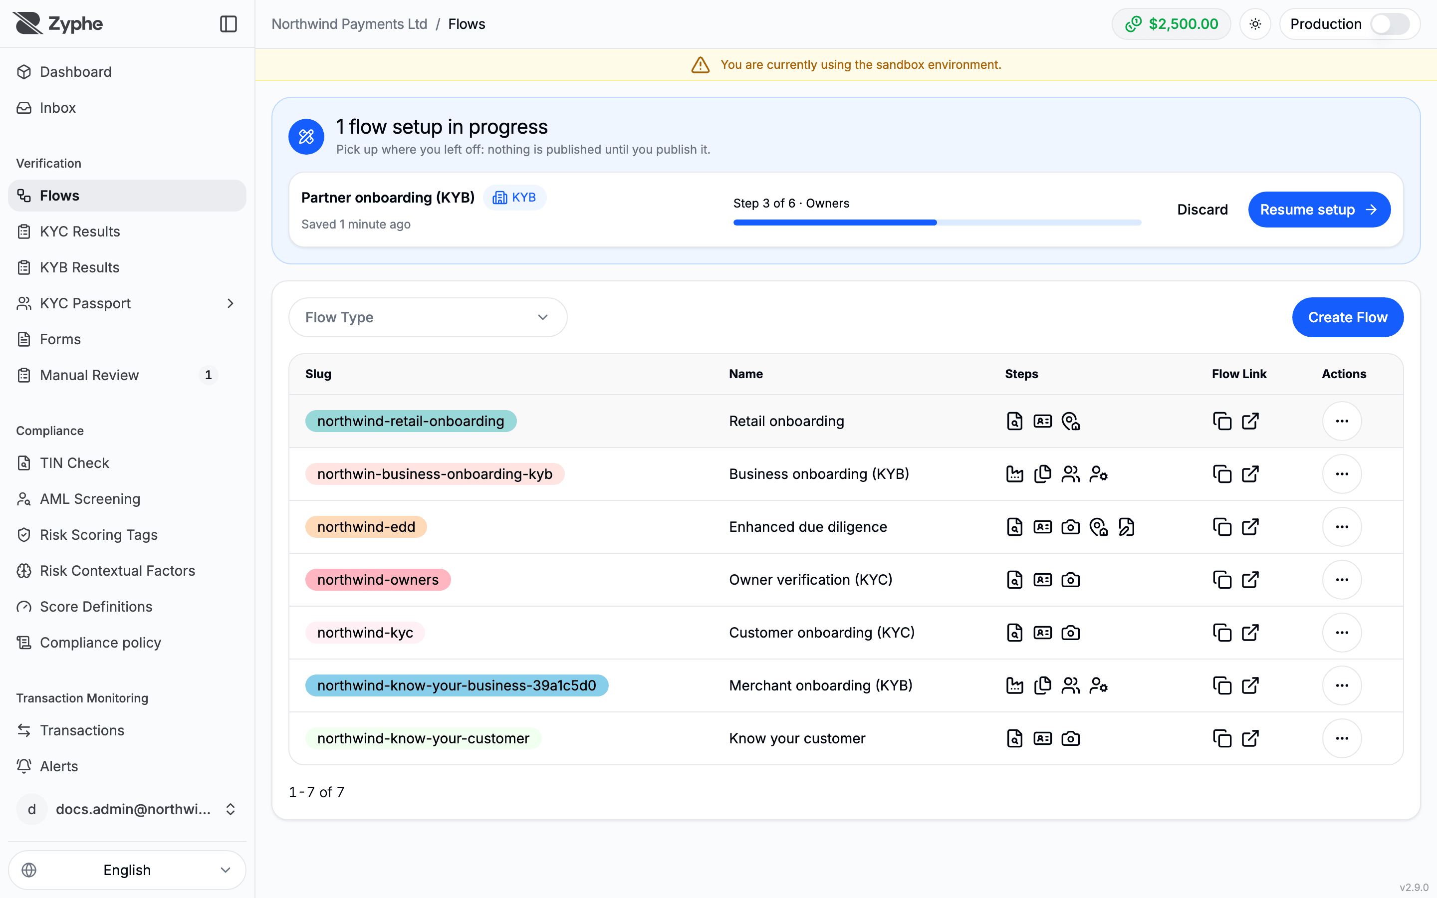Click the KYB badge on Partner onboarding
This screenshot has height=898, width=1437.
[x=514, y=197]
